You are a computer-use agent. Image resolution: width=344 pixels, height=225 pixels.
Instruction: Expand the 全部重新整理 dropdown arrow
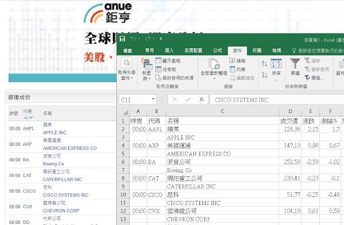click(x=214, y=79)
